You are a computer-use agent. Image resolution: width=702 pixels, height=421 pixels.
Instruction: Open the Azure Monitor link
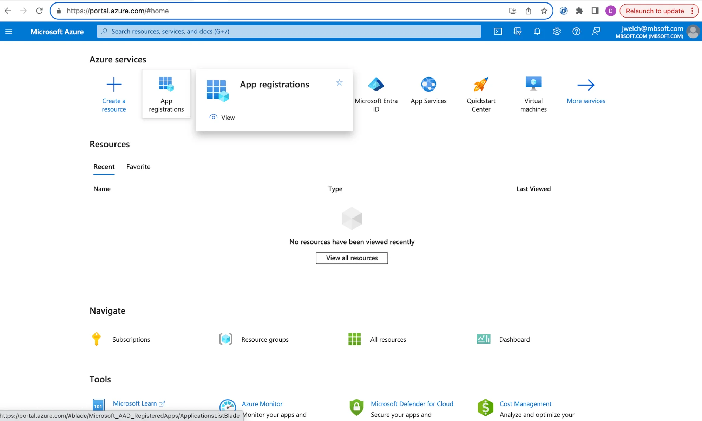[x=262, y=404]
